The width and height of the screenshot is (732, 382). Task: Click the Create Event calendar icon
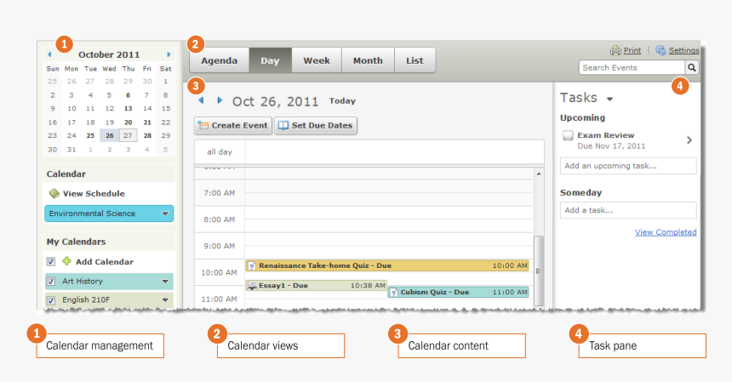(203, 125)
